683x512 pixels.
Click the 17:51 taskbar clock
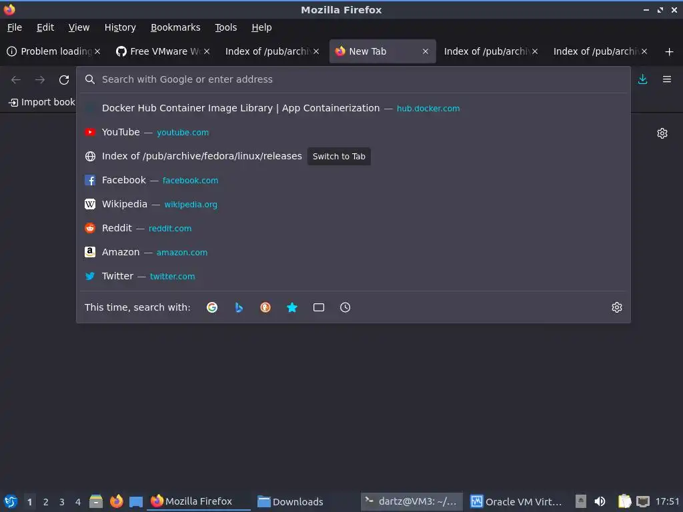pos(667,501)
